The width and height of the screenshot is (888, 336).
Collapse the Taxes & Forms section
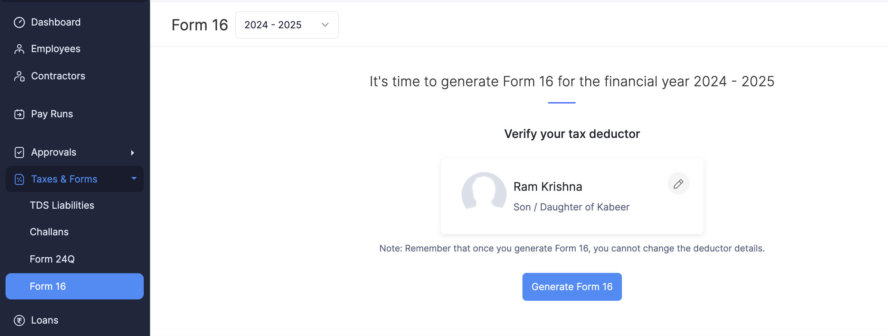(134, 179)
